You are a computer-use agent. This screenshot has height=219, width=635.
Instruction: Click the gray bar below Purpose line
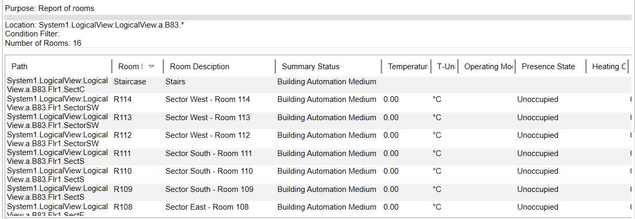pyautogui.click(x=317, y=18)
